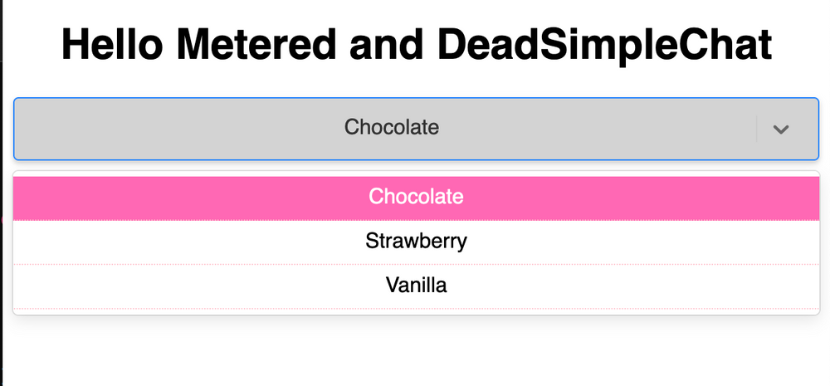Click empty gray area left of selected Chocolate text

click(x=166, y=129)
